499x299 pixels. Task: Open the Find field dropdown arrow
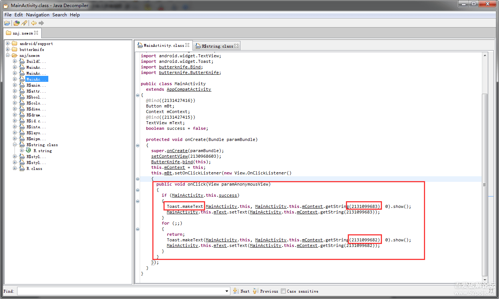227,291
